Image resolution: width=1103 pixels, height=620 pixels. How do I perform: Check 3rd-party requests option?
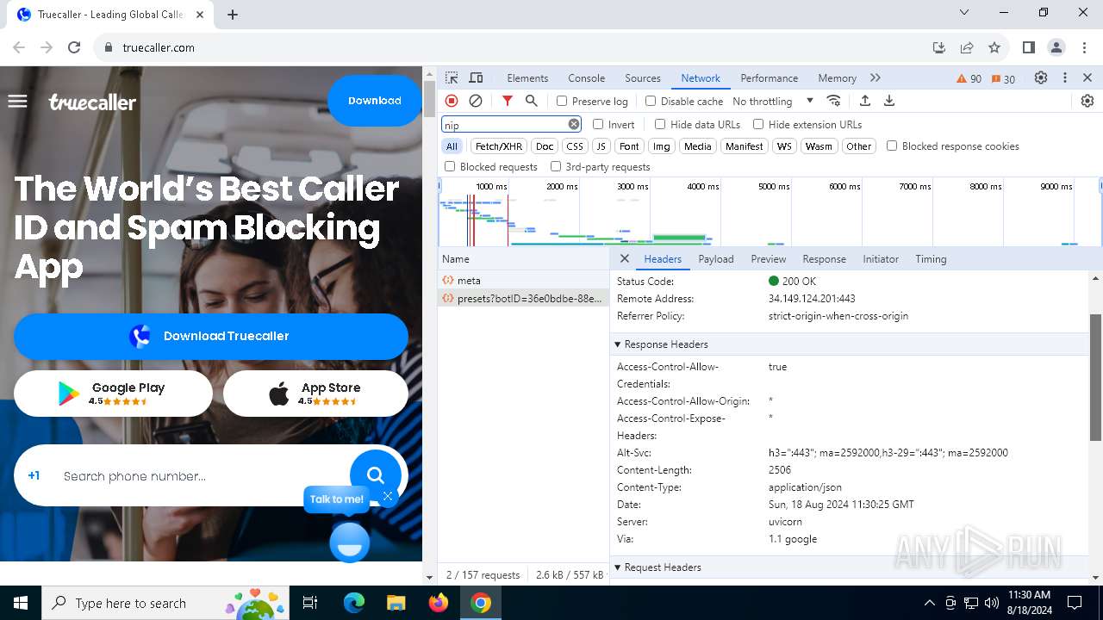(556, 166)
